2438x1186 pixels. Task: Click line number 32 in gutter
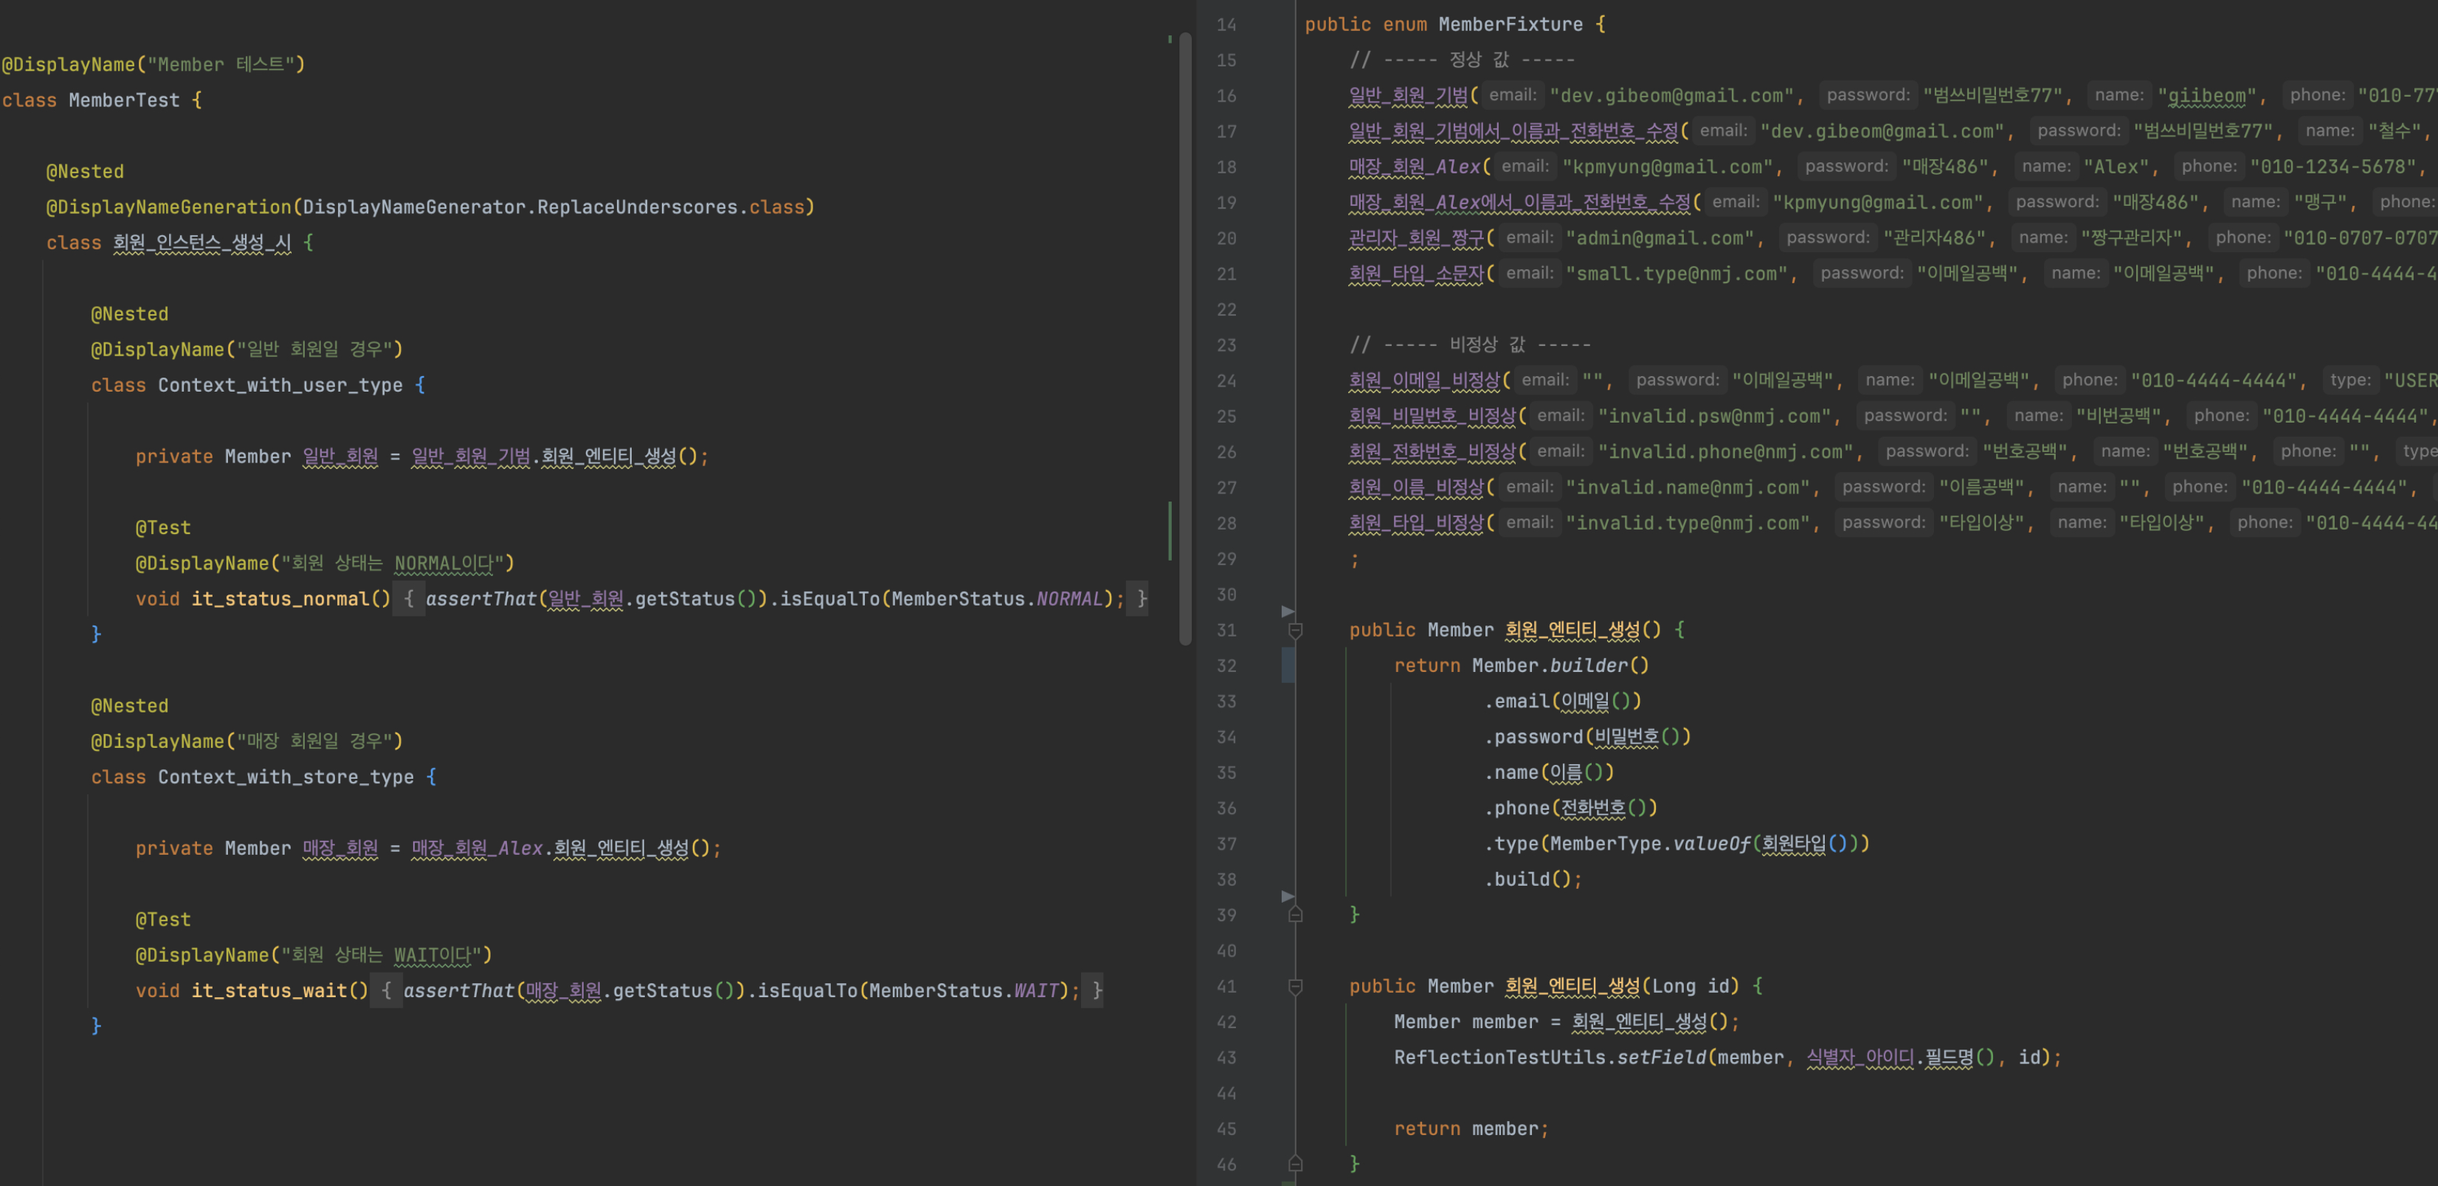coord(1226,666)
